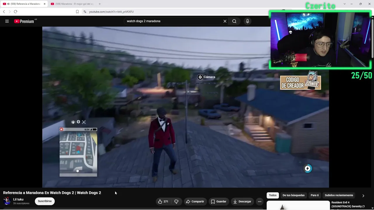Image resolution: width=374 pixels, height=210 pixels.
Task: Bookmark this page from address bar
Action: coord(77,12)
